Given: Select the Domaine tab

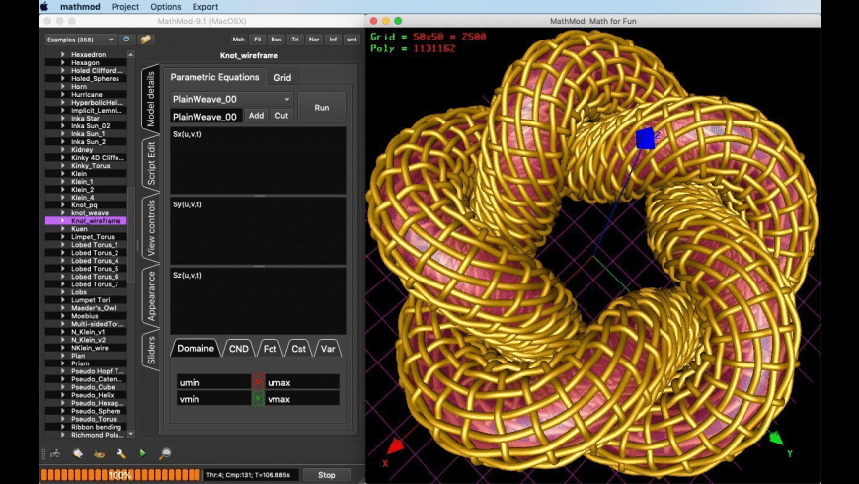Looking at the screenshot, I should [x=195, y=348].
